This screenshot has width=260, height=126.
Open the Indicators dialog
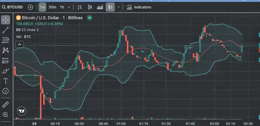[139, 7]
